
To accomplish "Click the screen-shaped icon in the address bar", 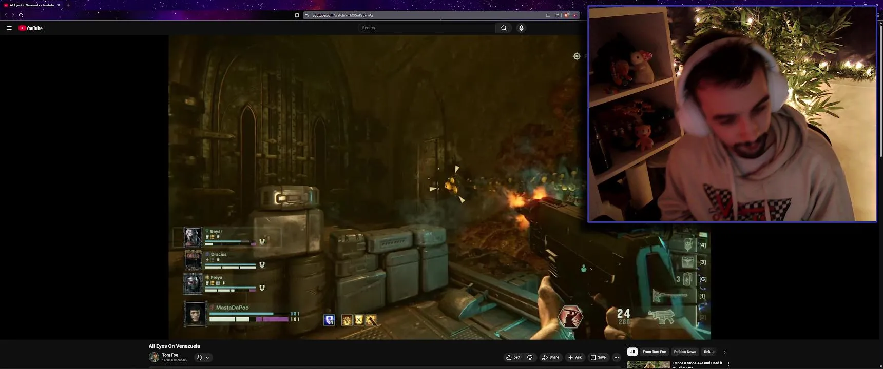I will 548,15.
